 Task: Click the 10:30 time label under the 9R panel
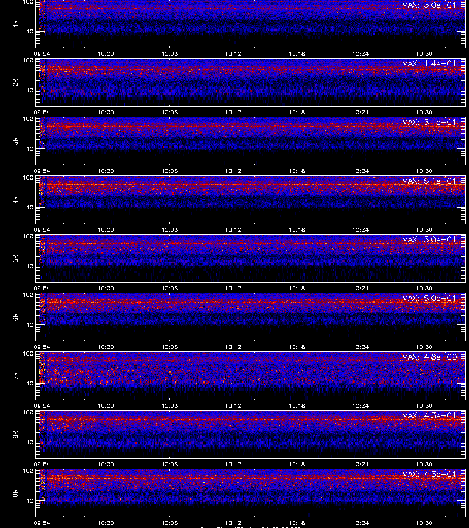pyautogui.click(x=424, y=523)
